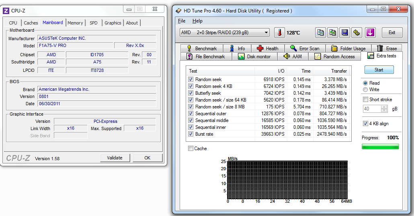
Task: Click the green progress bar at 100%
Action: pyautogui.click(x=380, y=147)
